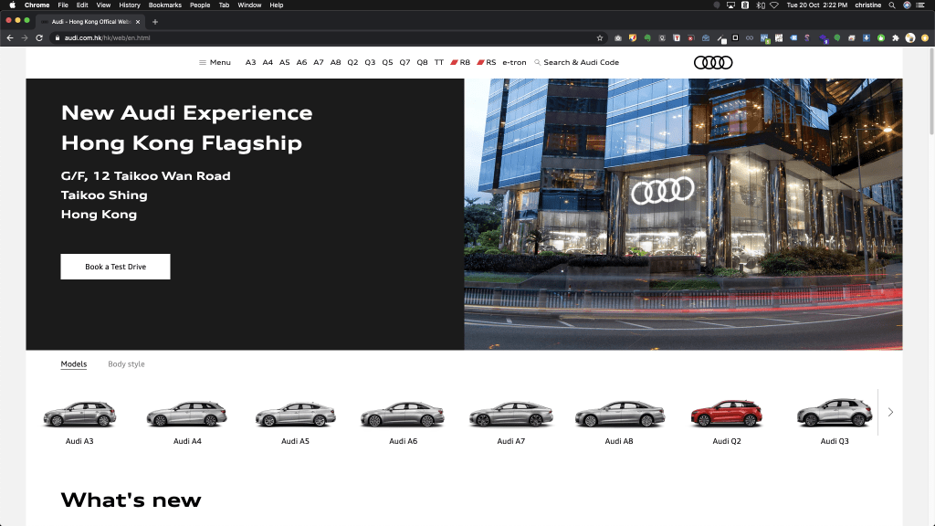Image resolution: width=935 pixels, height=526 pixels.
Task: Bookmark this page with the star icon
Action: pyautogui.click(x=600, y=37)
